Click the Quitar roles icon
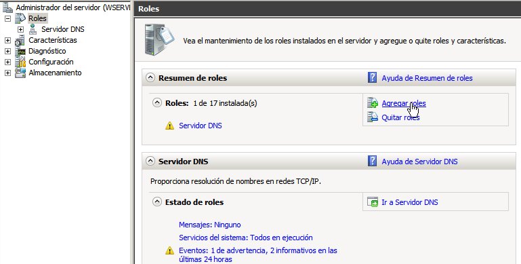The width and height of the screenshot is (521, 264). coord(373,117)
